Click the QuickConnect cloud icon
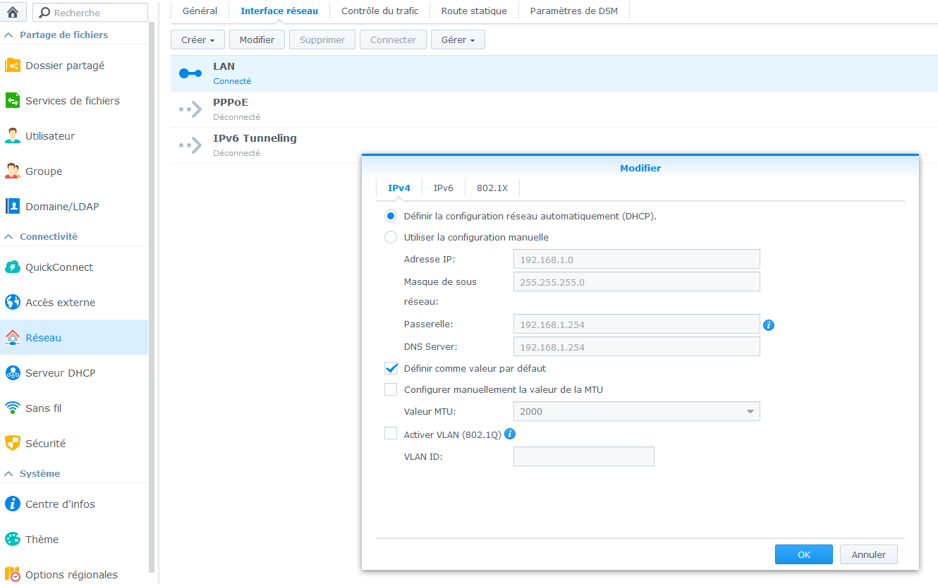Viewport: 938px width, 584px height. coord(13,267)
